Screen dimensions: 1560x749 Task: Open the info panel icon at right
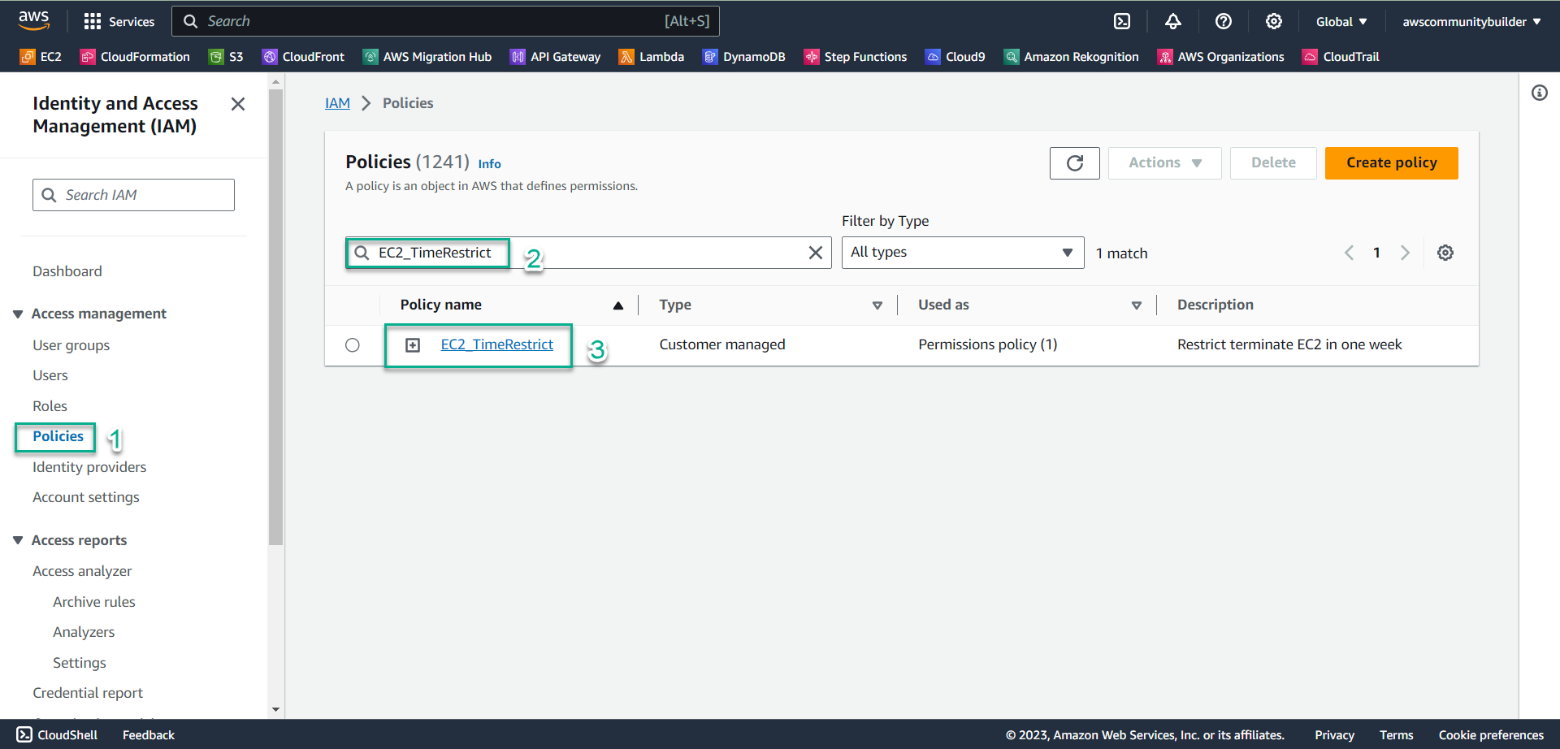pyautogui.click(x=1539, y=93)
